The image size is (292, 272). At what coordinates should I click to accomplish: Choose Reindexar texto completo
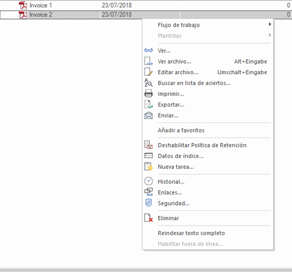tap(208, 233)
